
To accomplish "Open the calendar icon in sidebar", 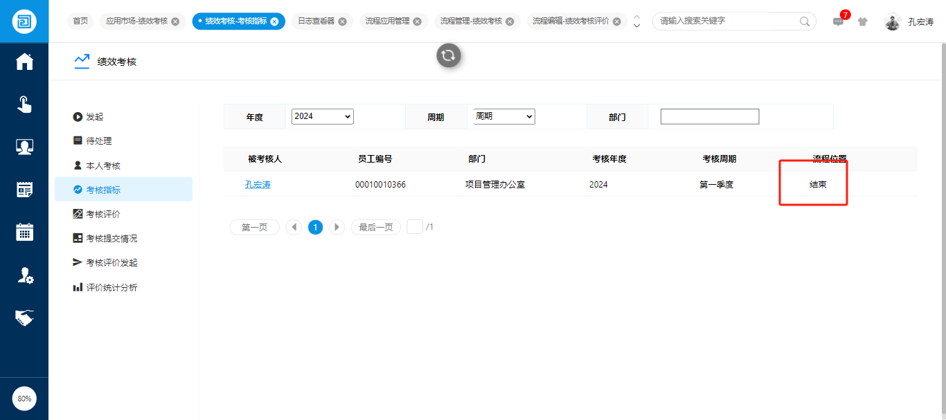I will [x=24, y=232].
